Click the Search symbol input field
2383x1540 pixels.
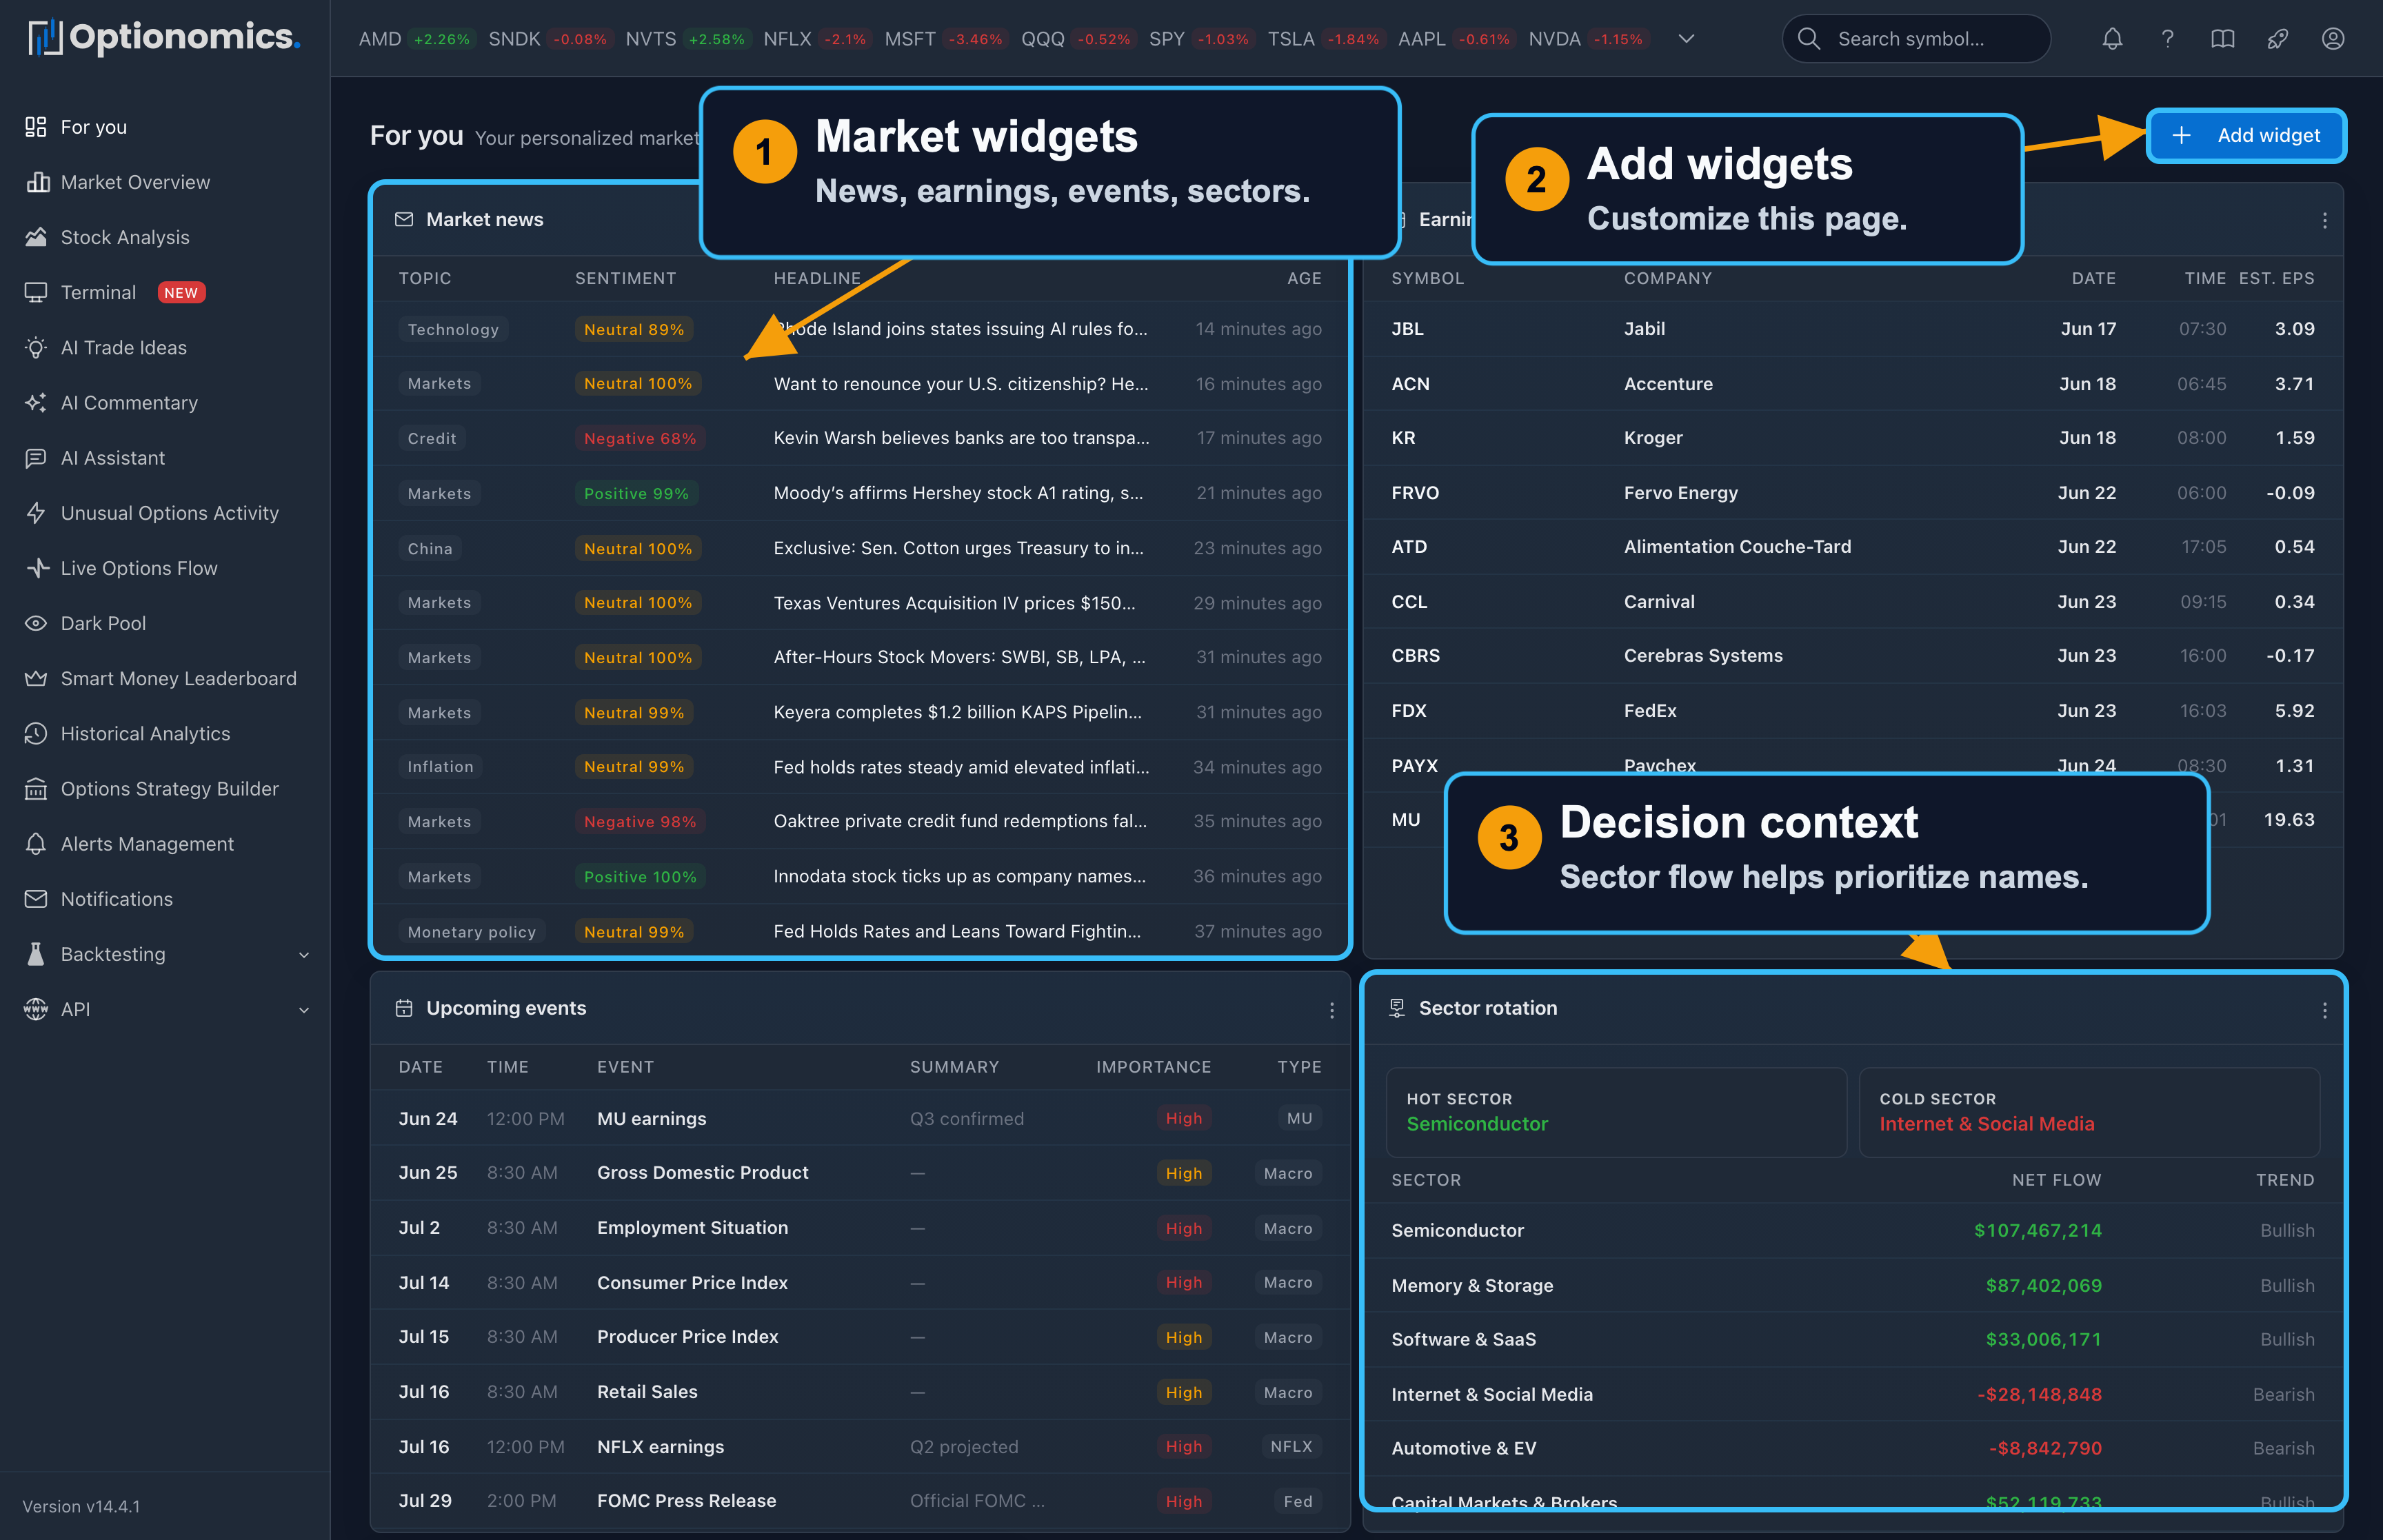[1916, 39]
